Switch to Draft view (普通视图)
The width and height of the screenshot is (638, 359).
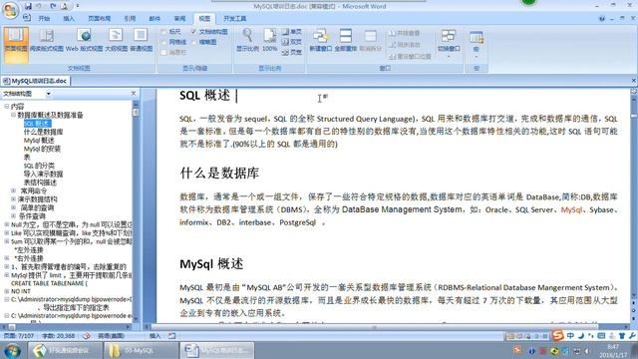tap(141, 41)
